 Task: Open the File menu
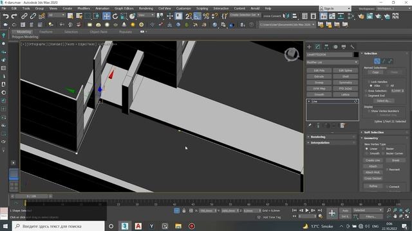(x=4, y=8)
